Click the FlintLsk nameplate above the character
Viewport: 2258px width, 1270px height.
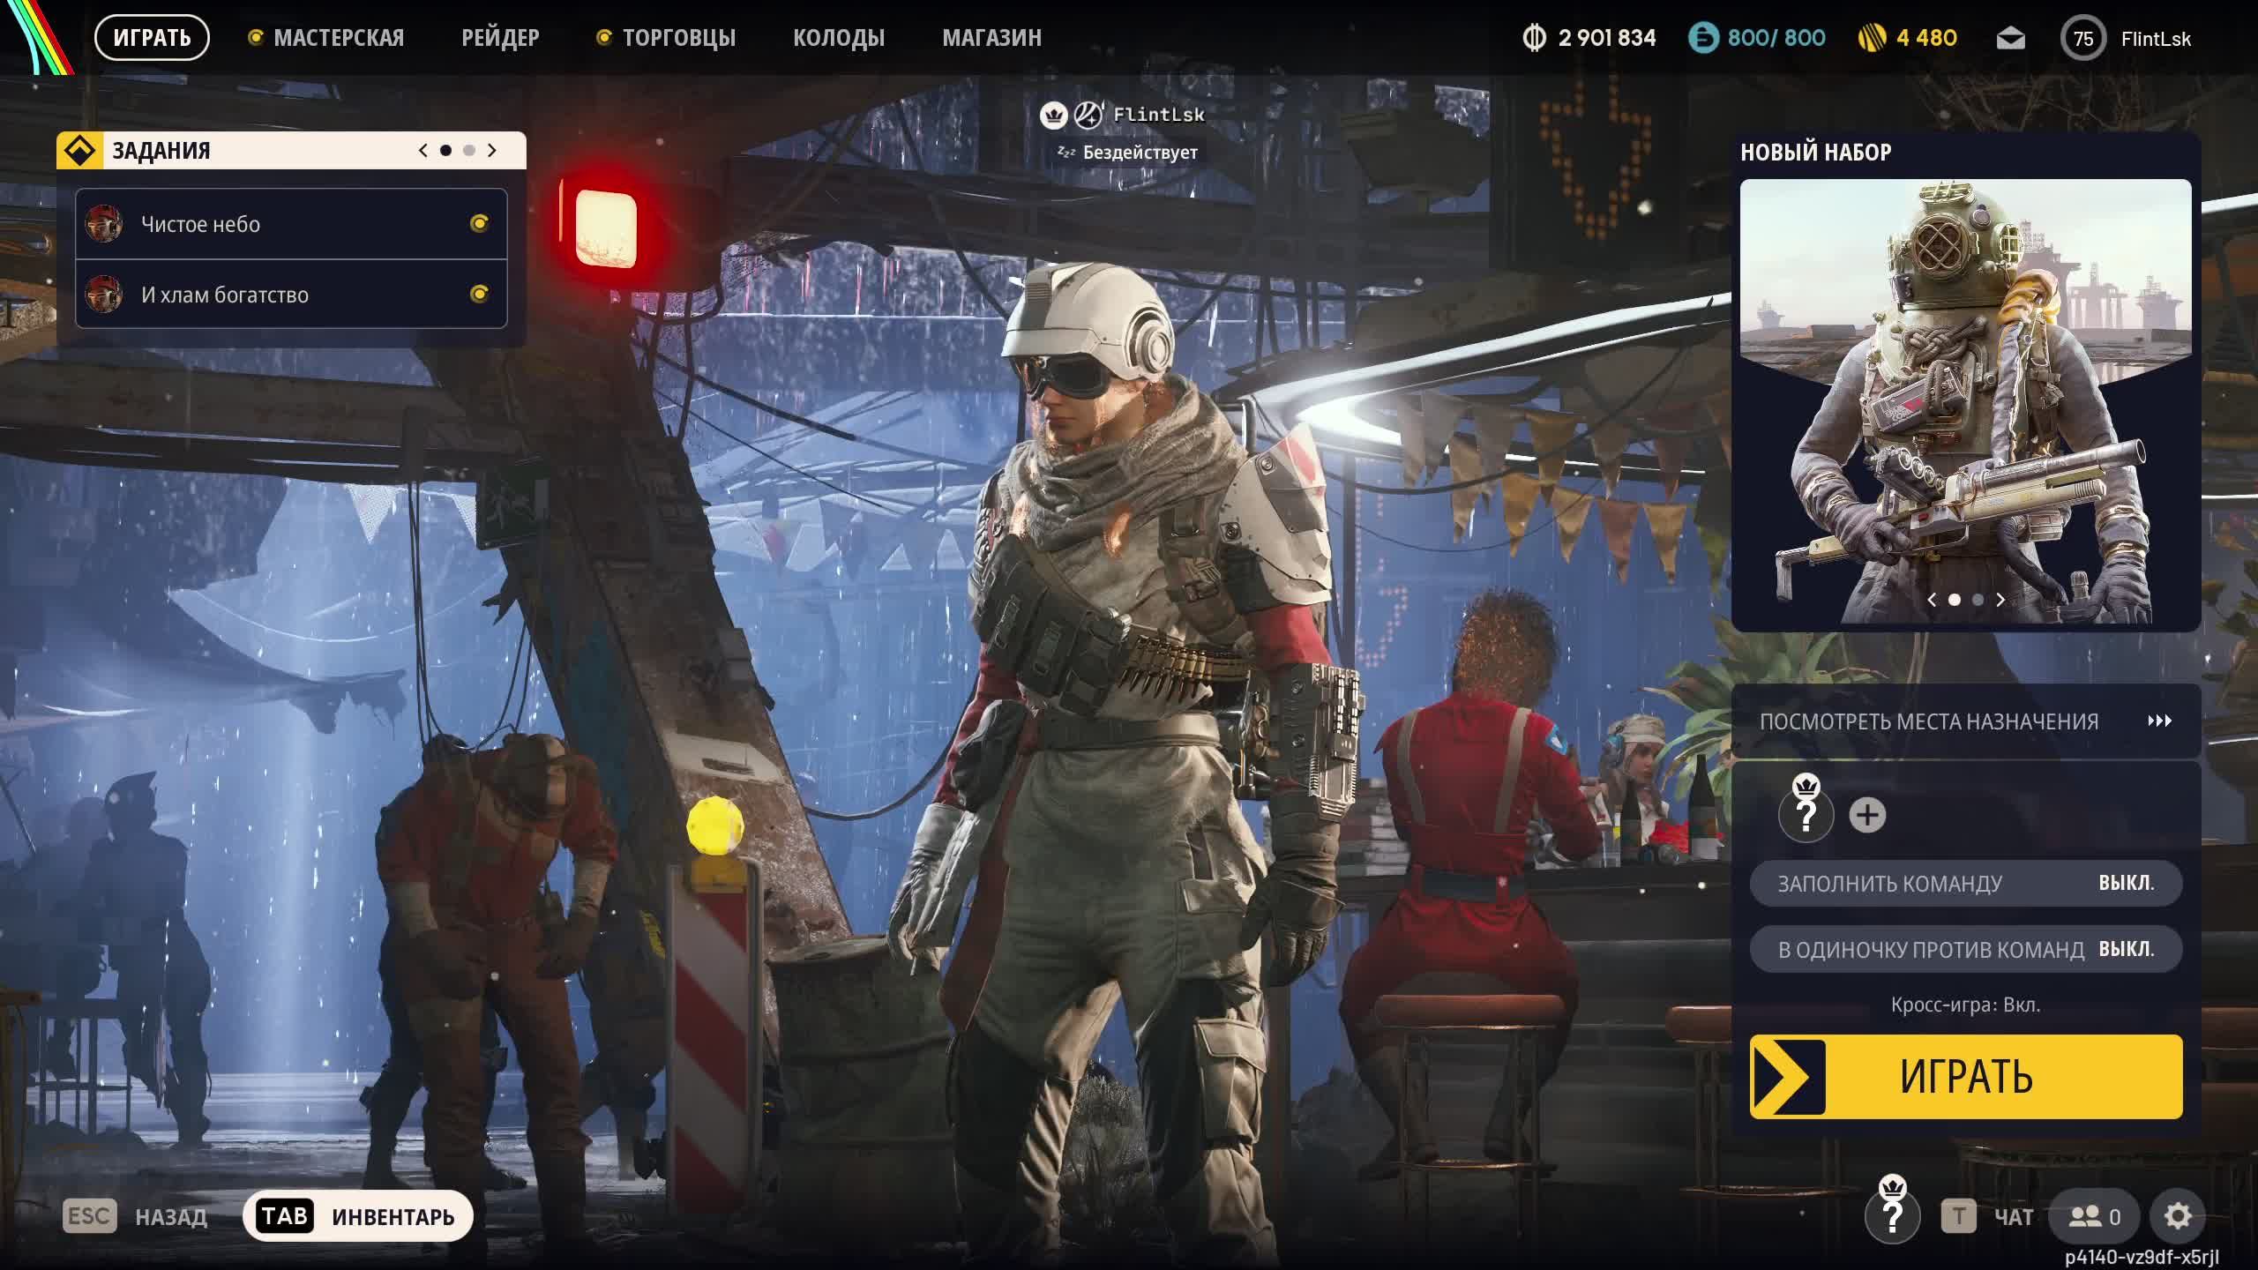click(x=1159, y=115)
